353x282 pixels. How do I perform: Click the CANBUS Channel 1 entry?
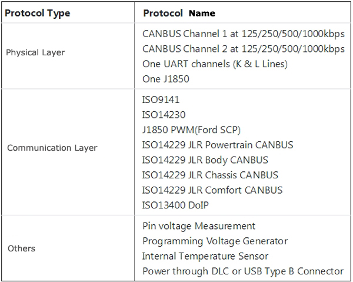pos(244,34)
